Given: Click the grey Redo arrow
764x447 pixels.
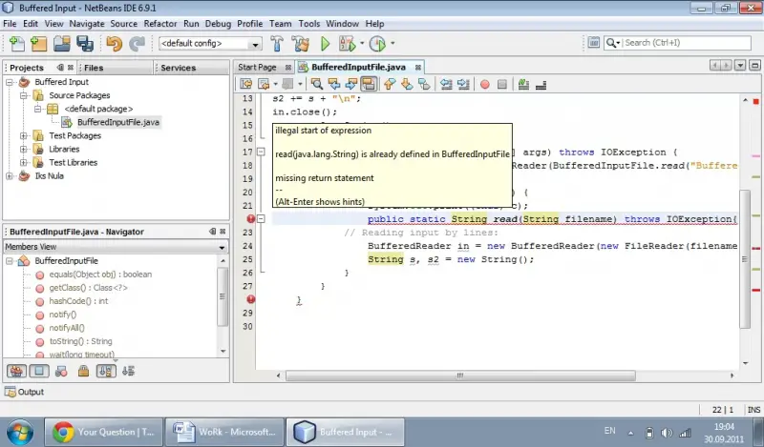Looking at the screenshot, I should tap(137, 44).
